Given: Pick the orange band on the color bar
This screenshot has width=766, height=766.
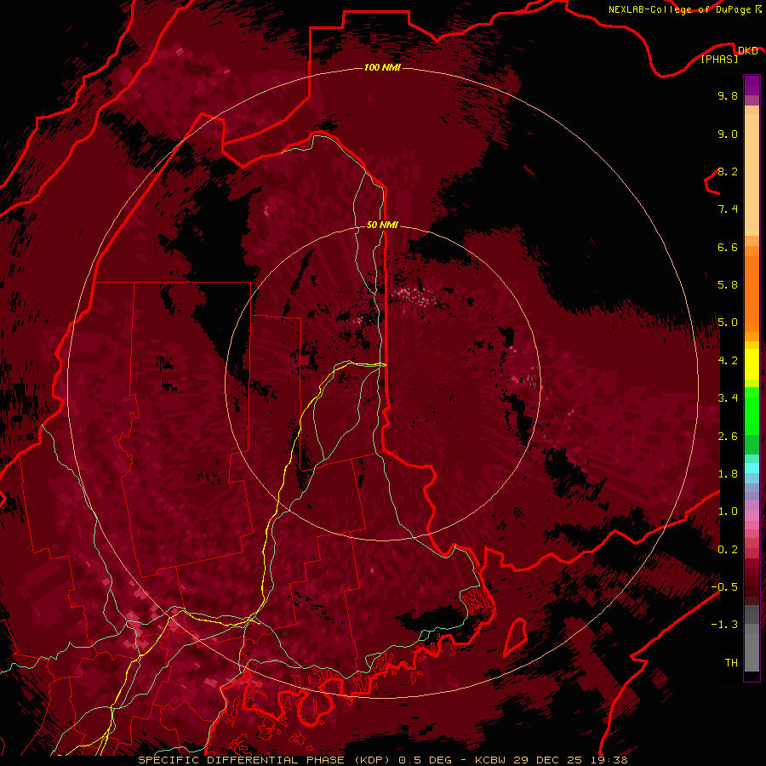Looking at the screenshot, I should (x=752, y=293).
